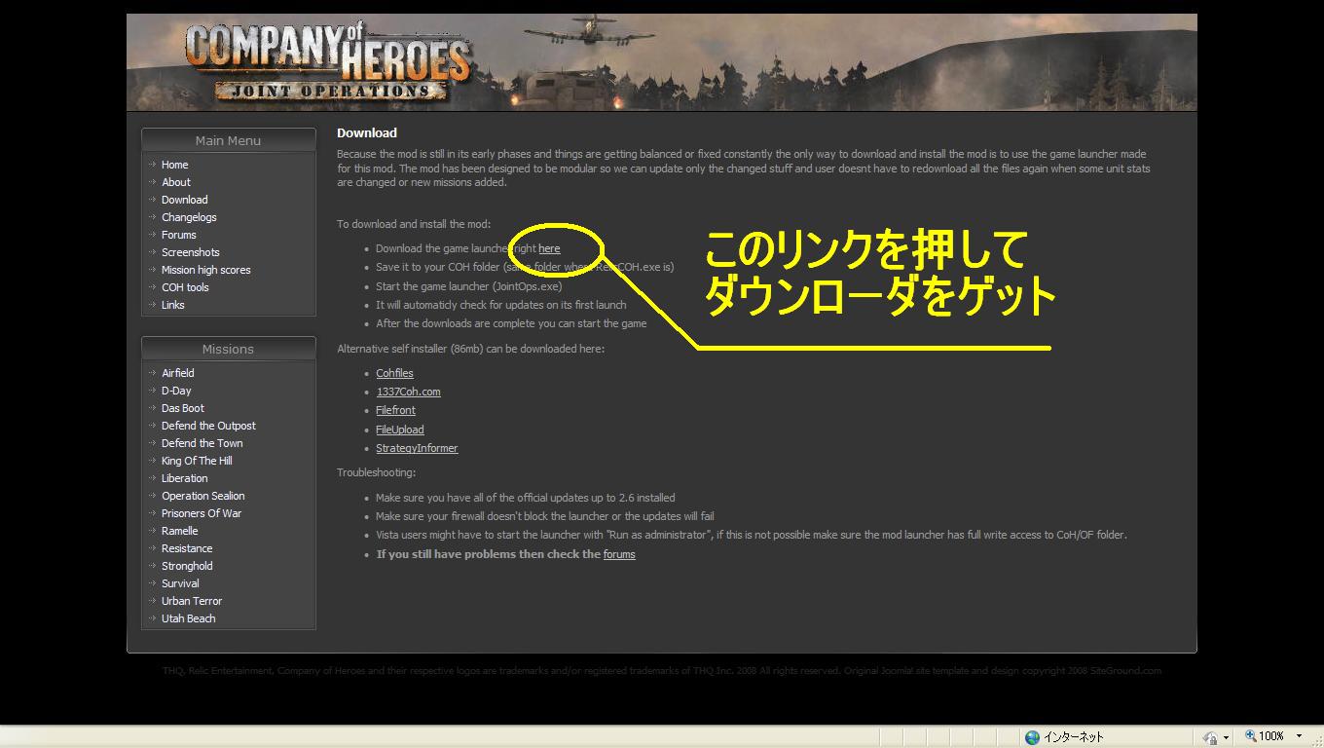Viewport: 1324px width, 748px height.
Task: Open the Urban Terror mission
Action: coord(192,601)
